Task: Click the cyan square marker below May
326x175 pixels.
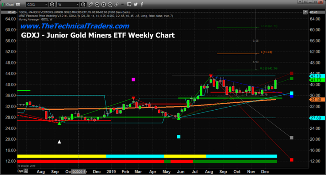Action: click(x=179, y=137)
